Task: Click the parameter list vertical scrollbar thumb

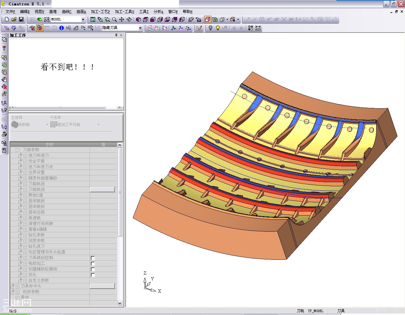Action: pyautogui.click(x=120, y=192)
